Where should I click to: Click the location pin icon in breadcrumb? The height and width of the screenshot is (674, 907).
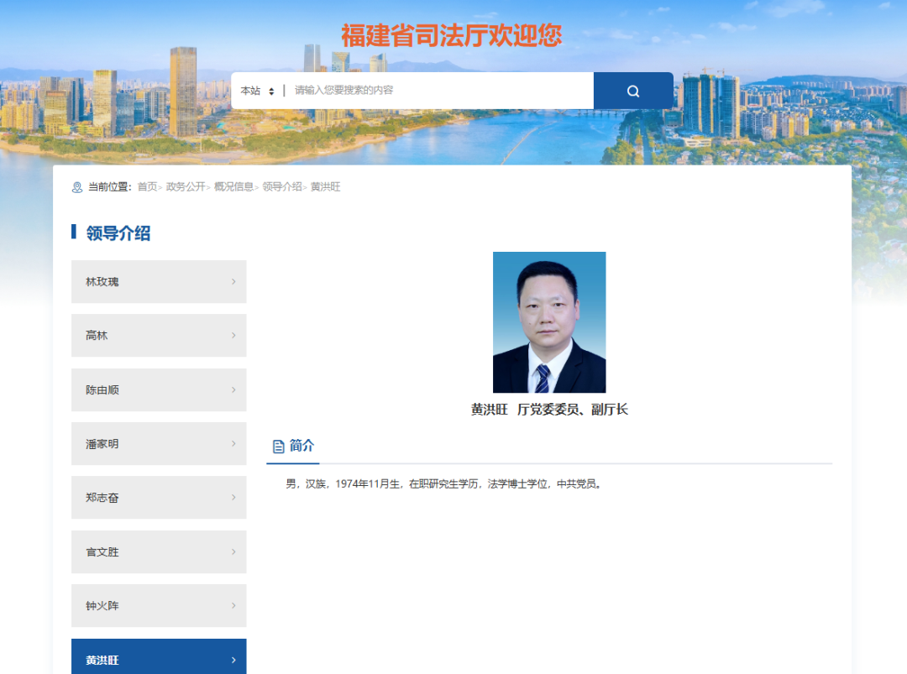pos(77,187)
